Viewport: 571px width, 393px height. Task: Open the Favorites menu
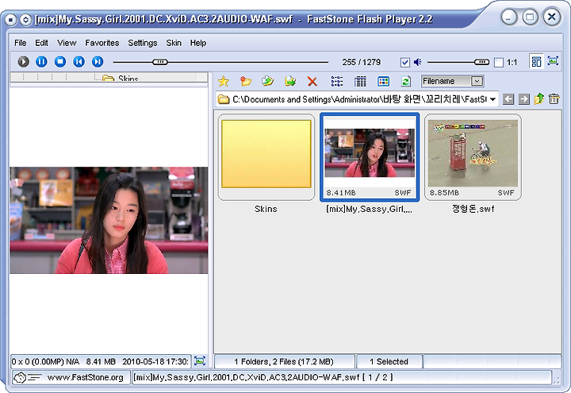(102, 43)
